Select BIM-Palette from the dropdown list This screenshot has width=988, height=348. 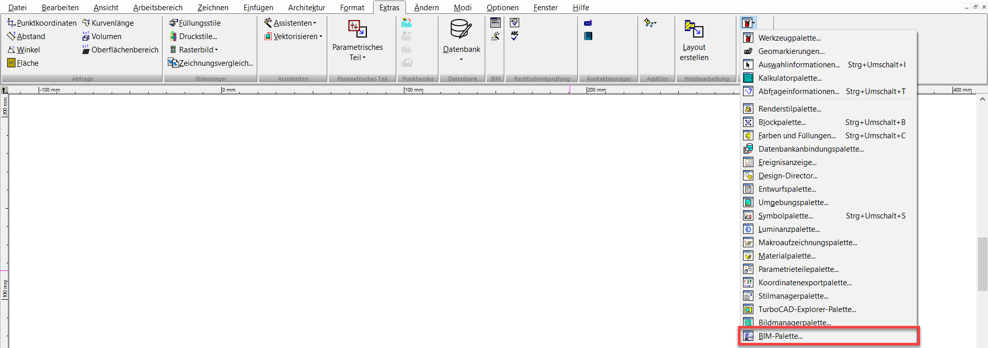point(780,336)
